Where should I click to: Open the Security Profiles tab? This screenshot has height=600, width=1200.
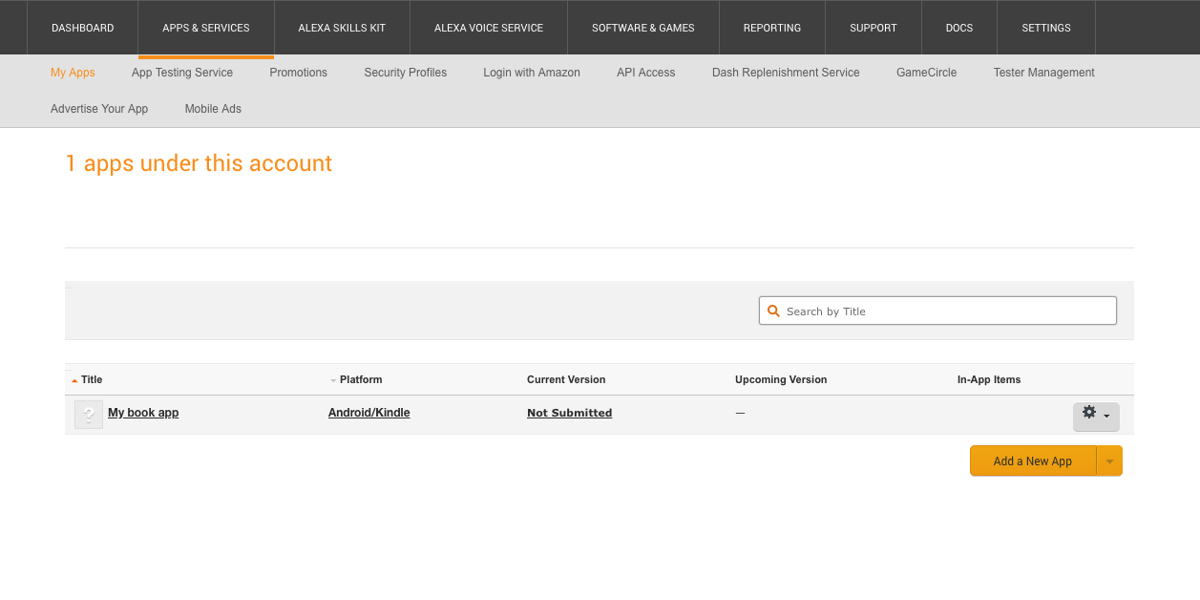(405, 73)
